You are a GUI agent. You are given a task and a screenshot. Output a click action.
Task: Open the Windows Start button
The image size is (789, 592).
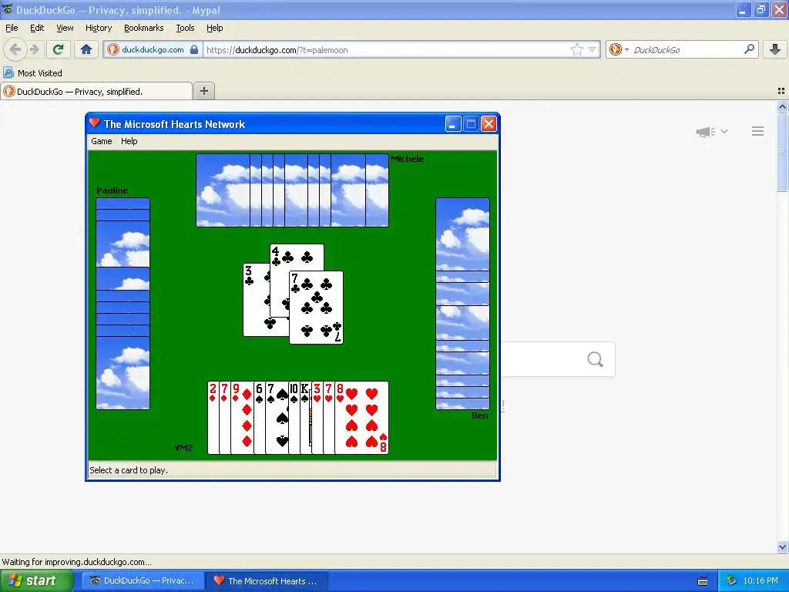click(36, 581)
